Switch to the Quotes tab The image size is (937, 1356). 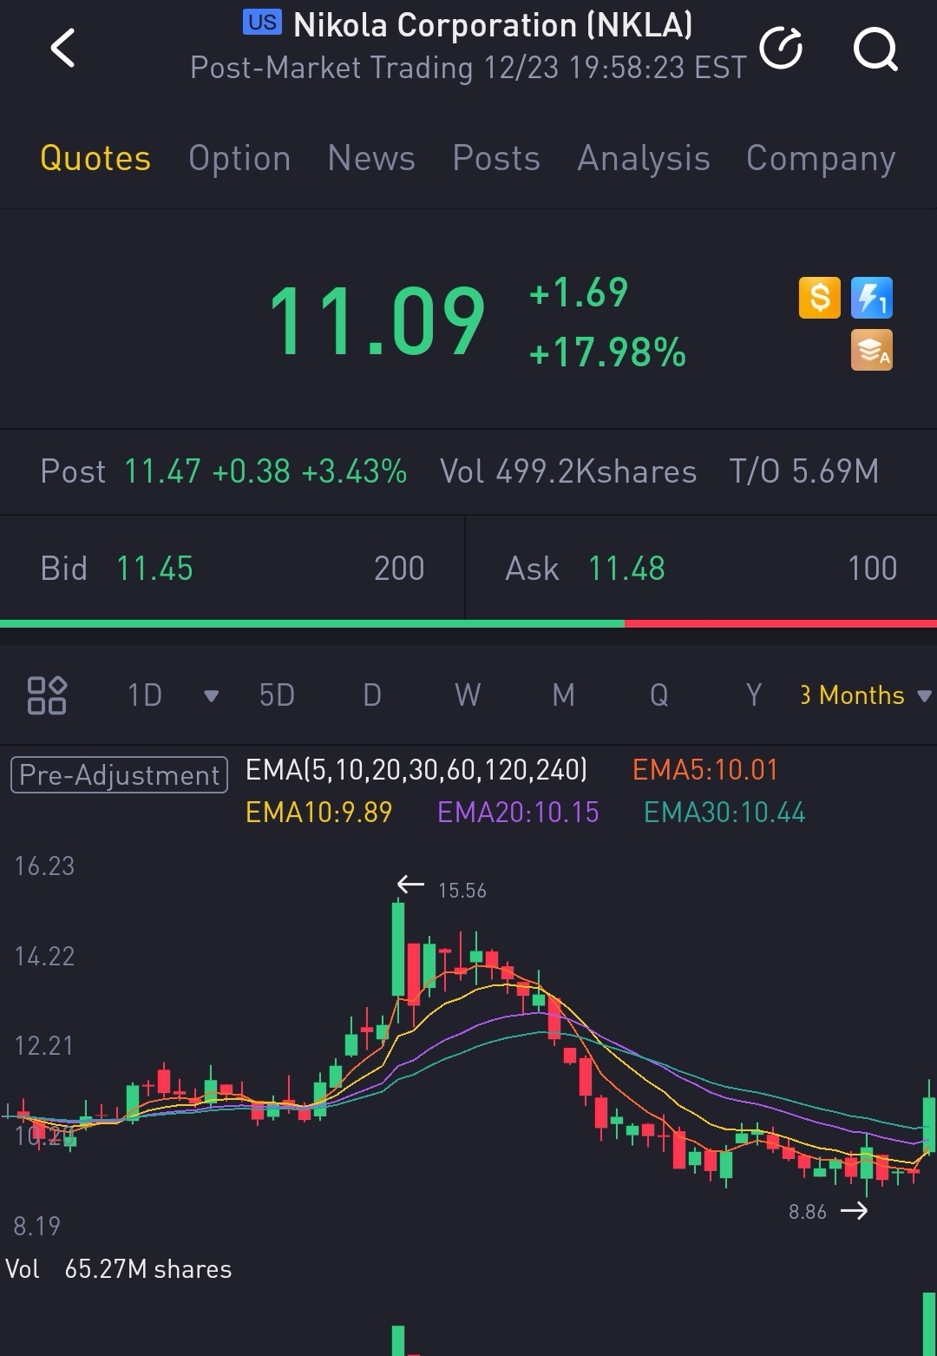[x=95, y=158]
